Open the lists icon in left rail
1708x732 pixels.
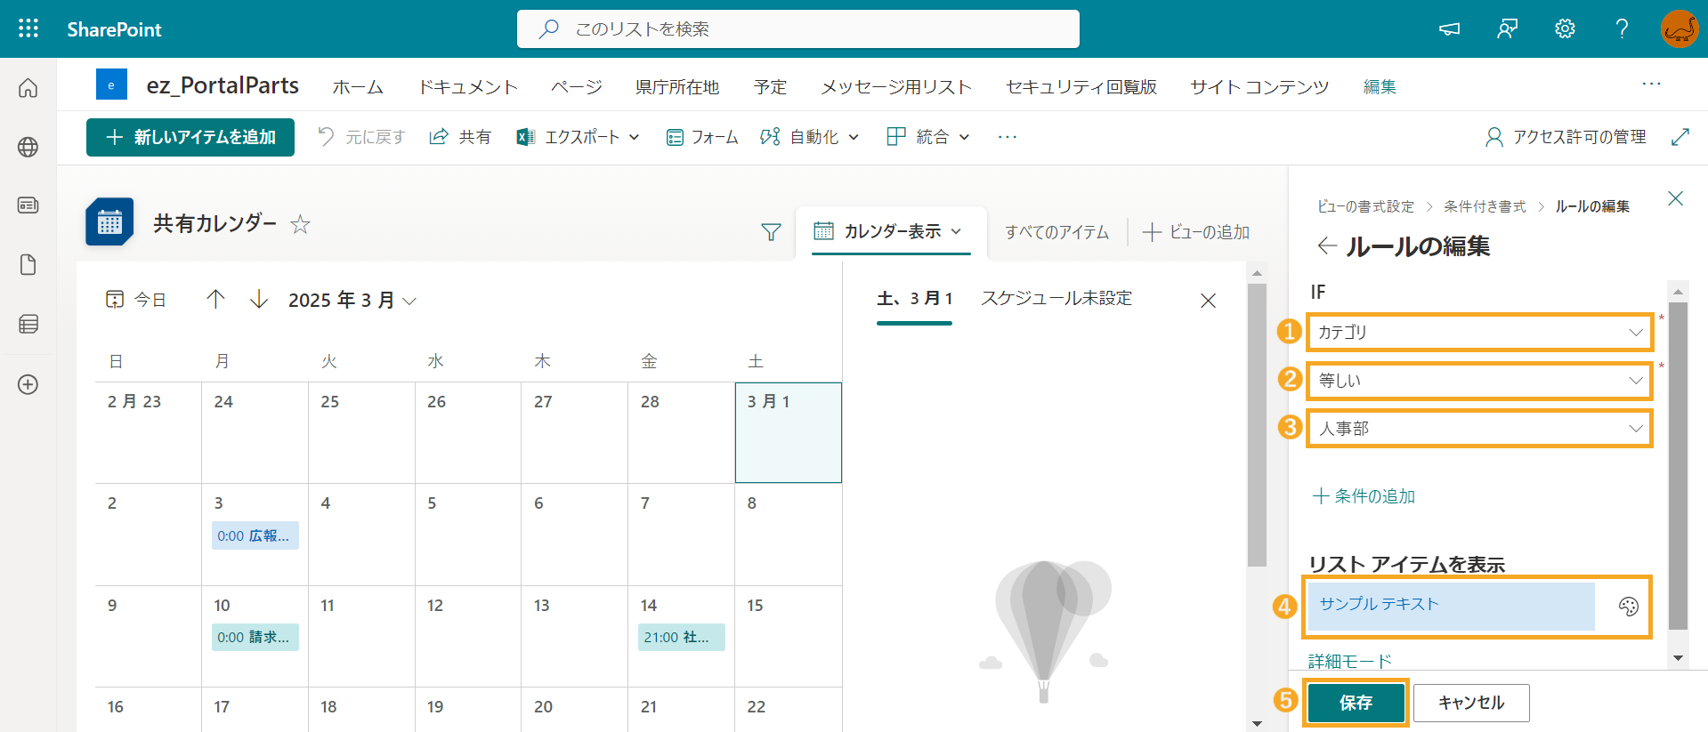click(x=28, y=324)
